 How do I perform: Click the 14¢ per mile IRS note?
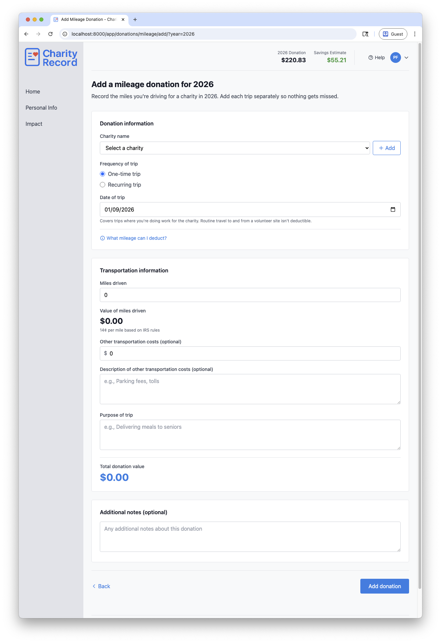[130, 330]
